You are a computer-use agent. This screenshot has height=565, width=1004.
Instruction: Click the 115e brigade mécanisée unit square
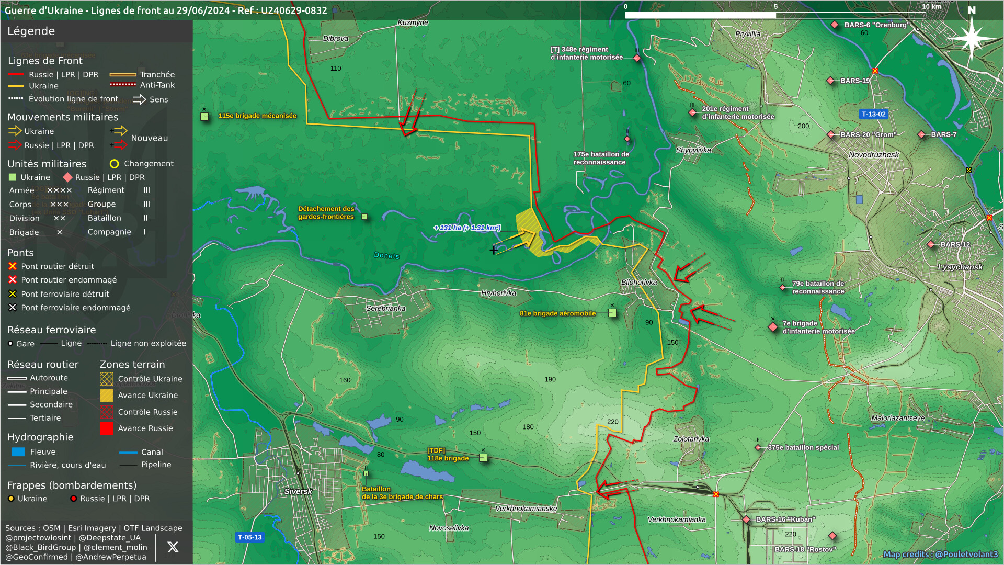204,116
